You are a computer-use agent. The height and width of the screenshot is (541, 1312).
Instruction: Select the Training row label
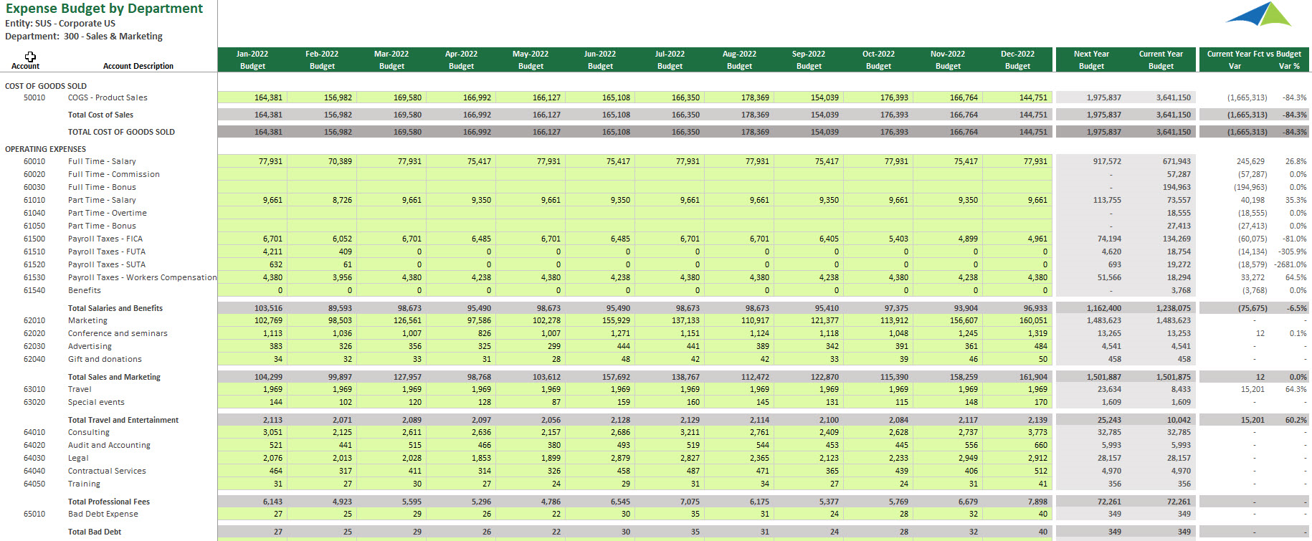(x=84, y=484)
